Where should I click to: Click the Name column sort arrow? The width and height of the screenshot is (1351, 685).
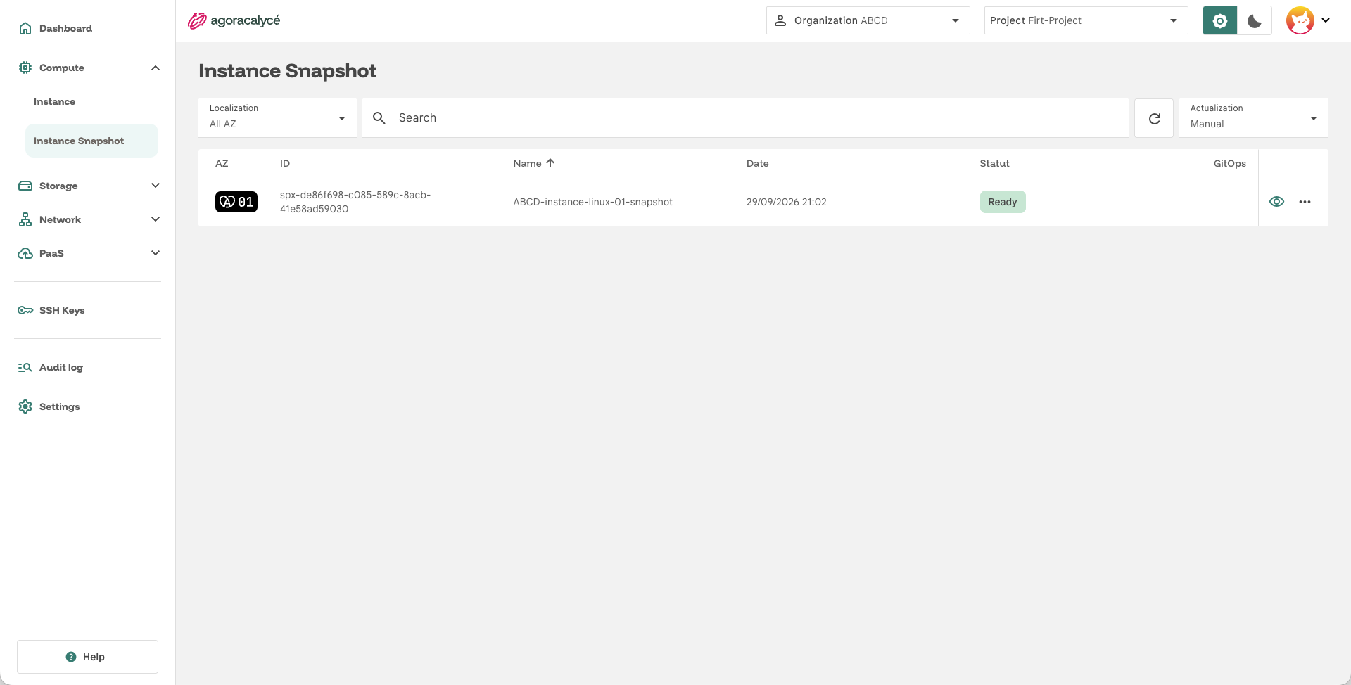pos(550,163)
